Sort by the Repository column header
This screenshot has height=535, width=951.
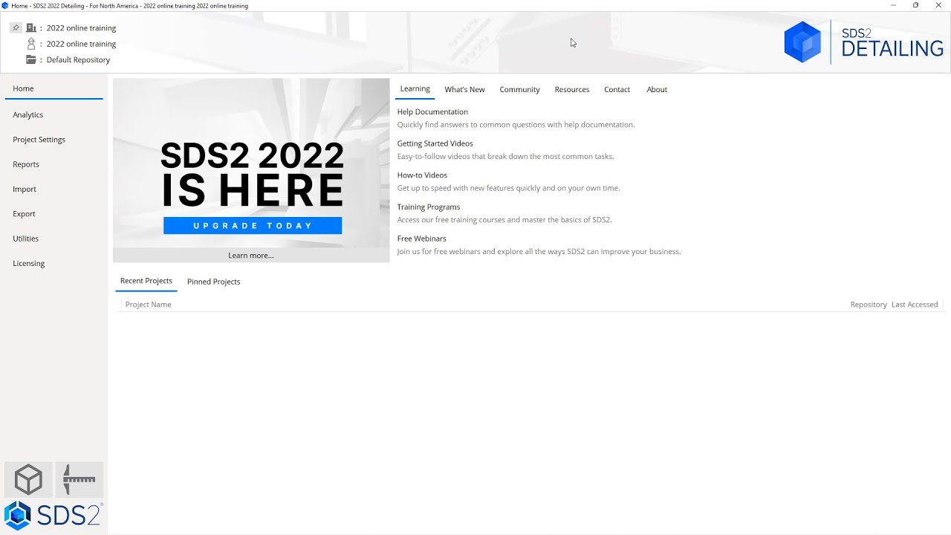(x=869, y=305)
